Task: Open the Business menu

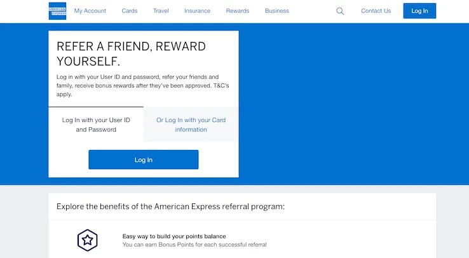Action: (x=277, y=11)
